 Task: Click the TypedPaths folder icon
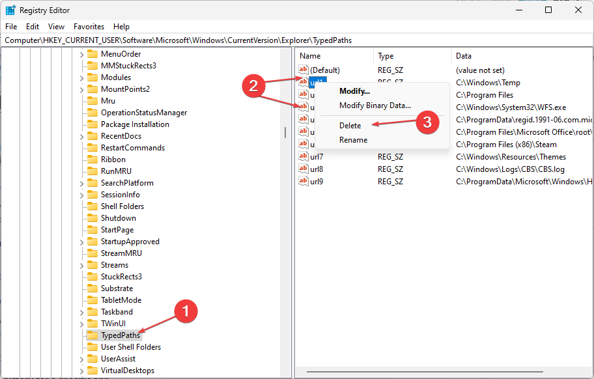pyautogui.click(x=92, y=335)
